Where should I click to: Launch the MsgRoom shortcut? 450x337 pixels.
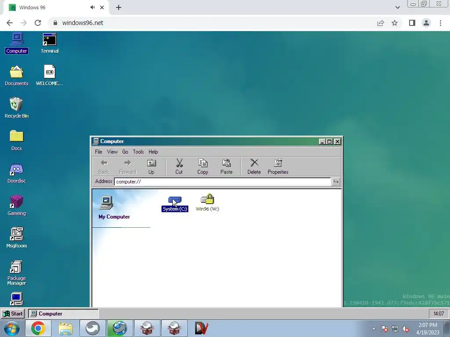(x=17, y=238)
